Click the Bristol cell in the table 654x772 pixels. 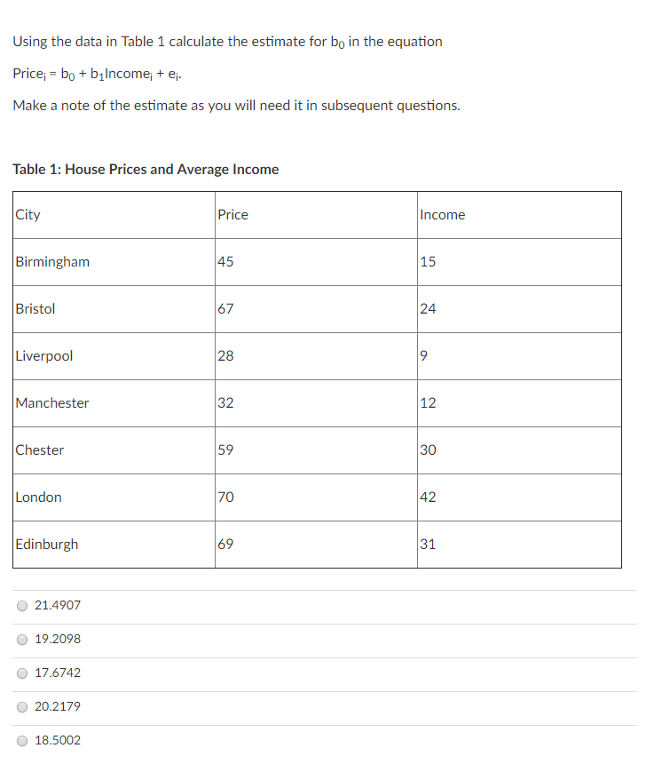pos(35,308)
